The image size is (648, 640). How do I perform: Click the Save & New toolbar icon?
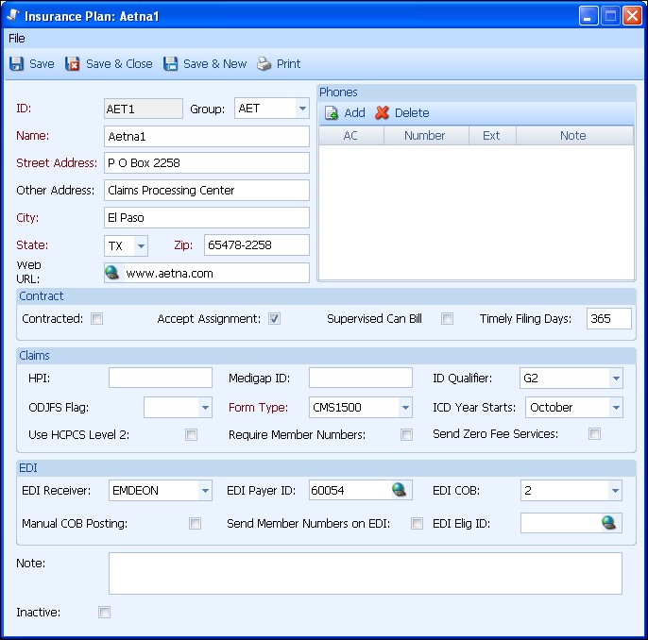171,64
